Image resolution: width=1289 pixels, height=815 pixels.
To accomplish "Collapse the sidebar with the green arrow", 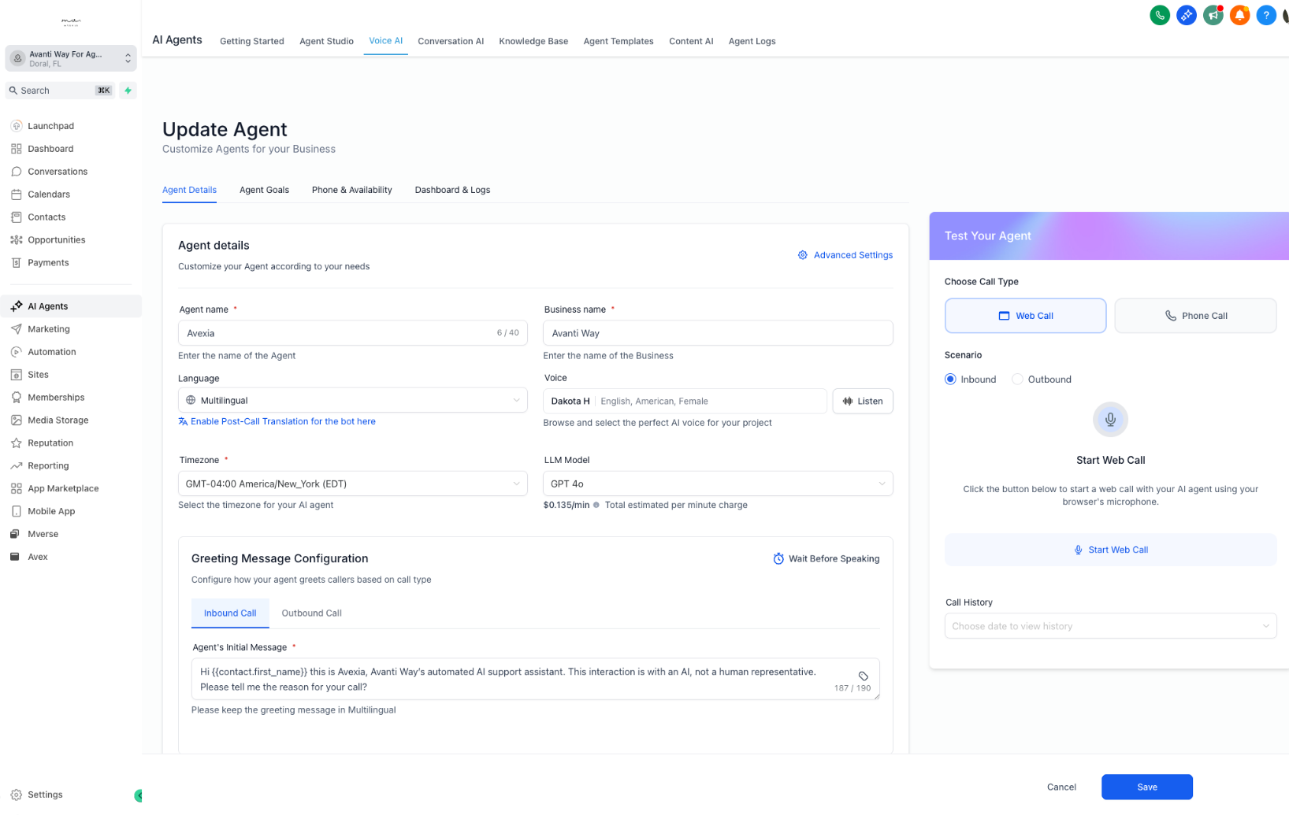I will tap(139, 796).
